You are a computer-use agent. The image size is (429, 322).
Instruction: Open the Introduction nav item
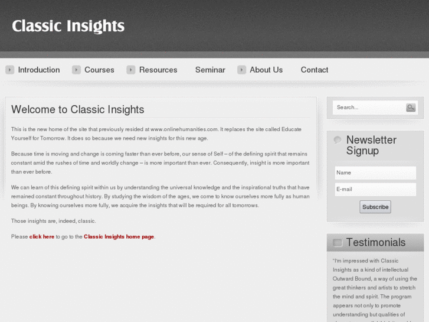[39, 70]
